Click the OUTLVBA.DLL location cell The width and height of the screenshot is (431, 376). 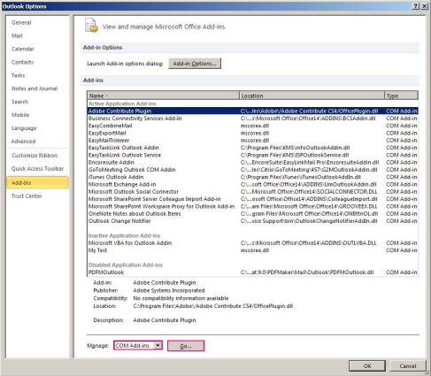tap(309, 243)
